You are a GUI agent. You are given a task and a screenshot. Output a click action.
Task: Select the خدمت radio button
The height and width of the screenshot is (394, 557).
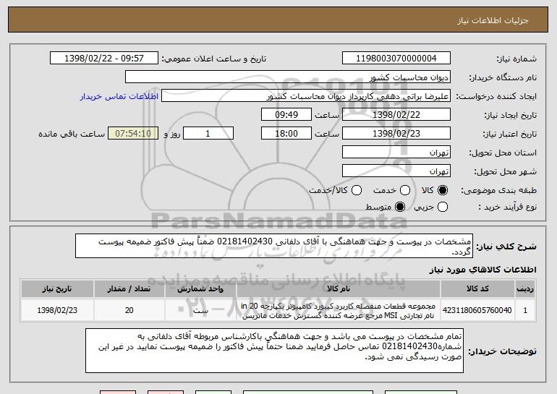pyautogui.click(x=405, y=191)
